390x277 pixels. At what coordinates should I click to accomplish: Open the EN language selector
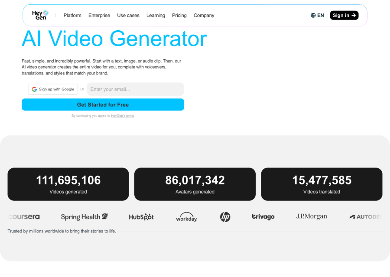tap(318, 15)
